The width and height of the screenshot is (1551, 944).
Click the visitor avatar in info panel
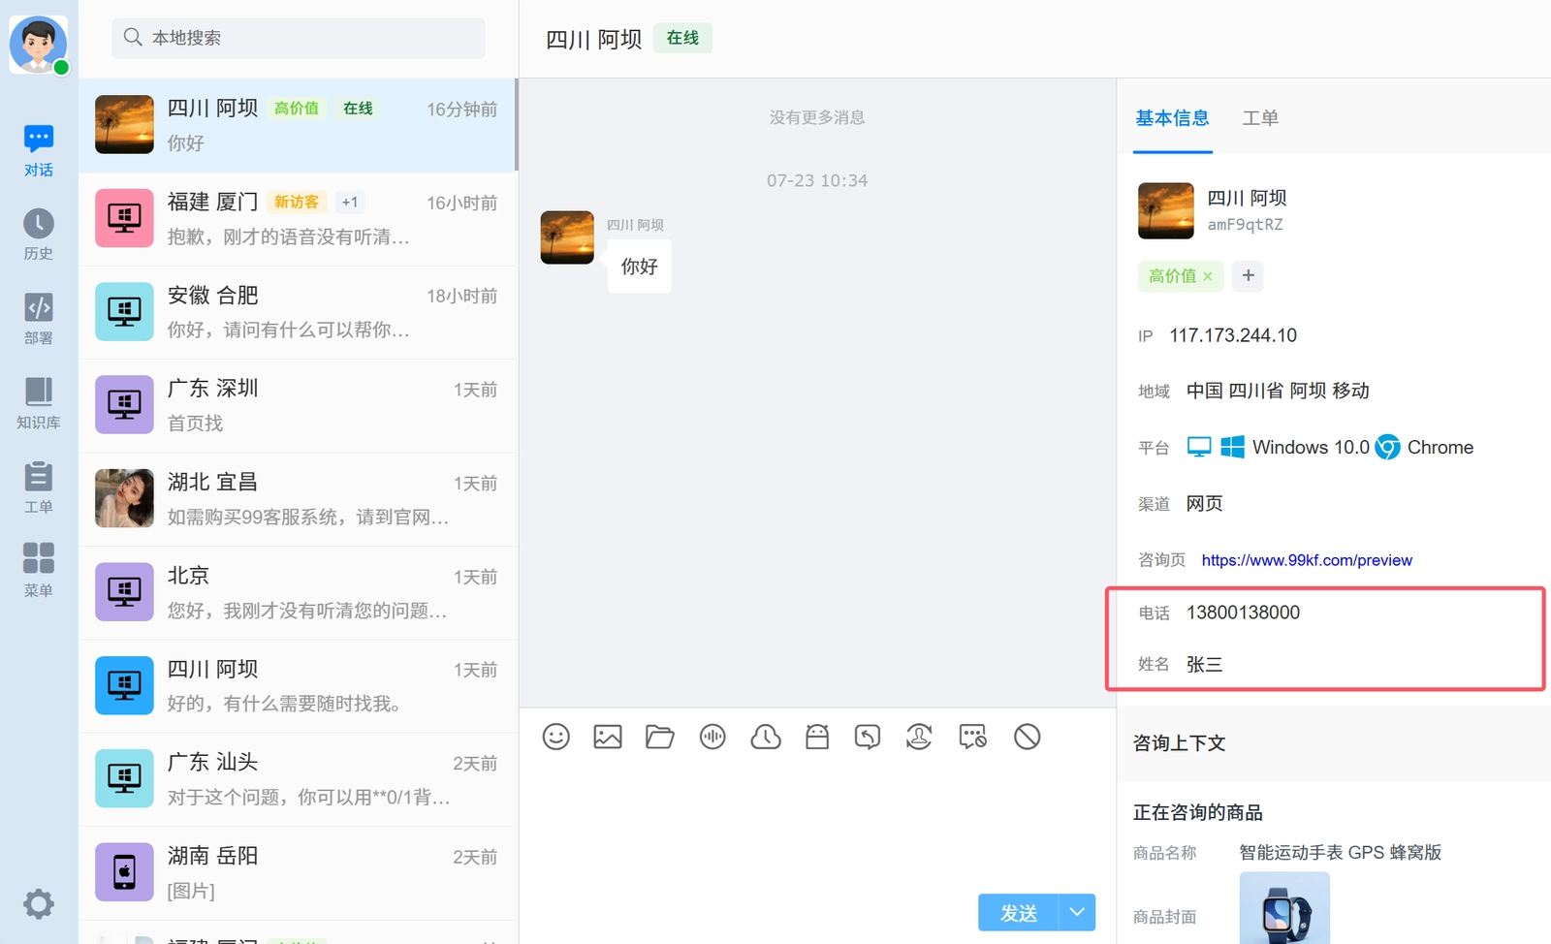(1166, 210)
